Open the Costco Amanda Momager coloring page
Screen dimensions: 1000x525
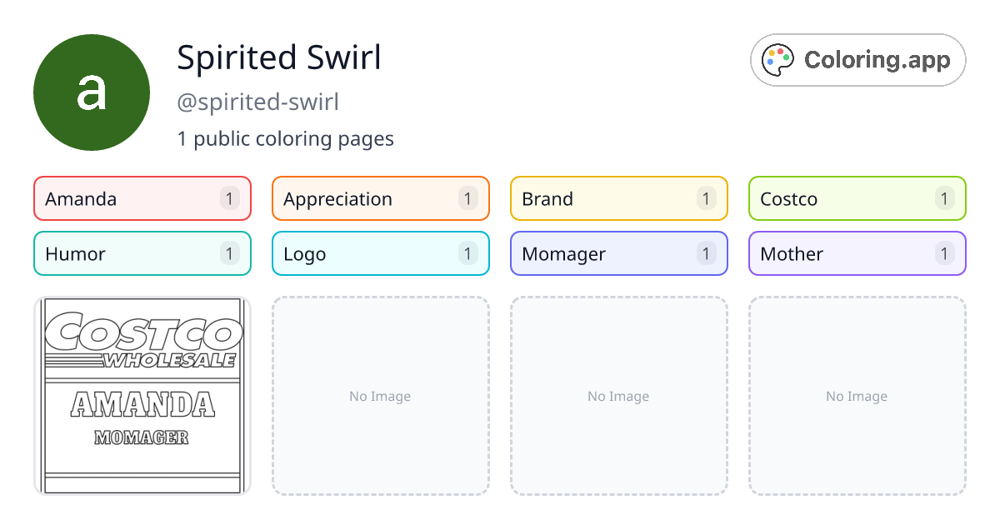(142, 396)
